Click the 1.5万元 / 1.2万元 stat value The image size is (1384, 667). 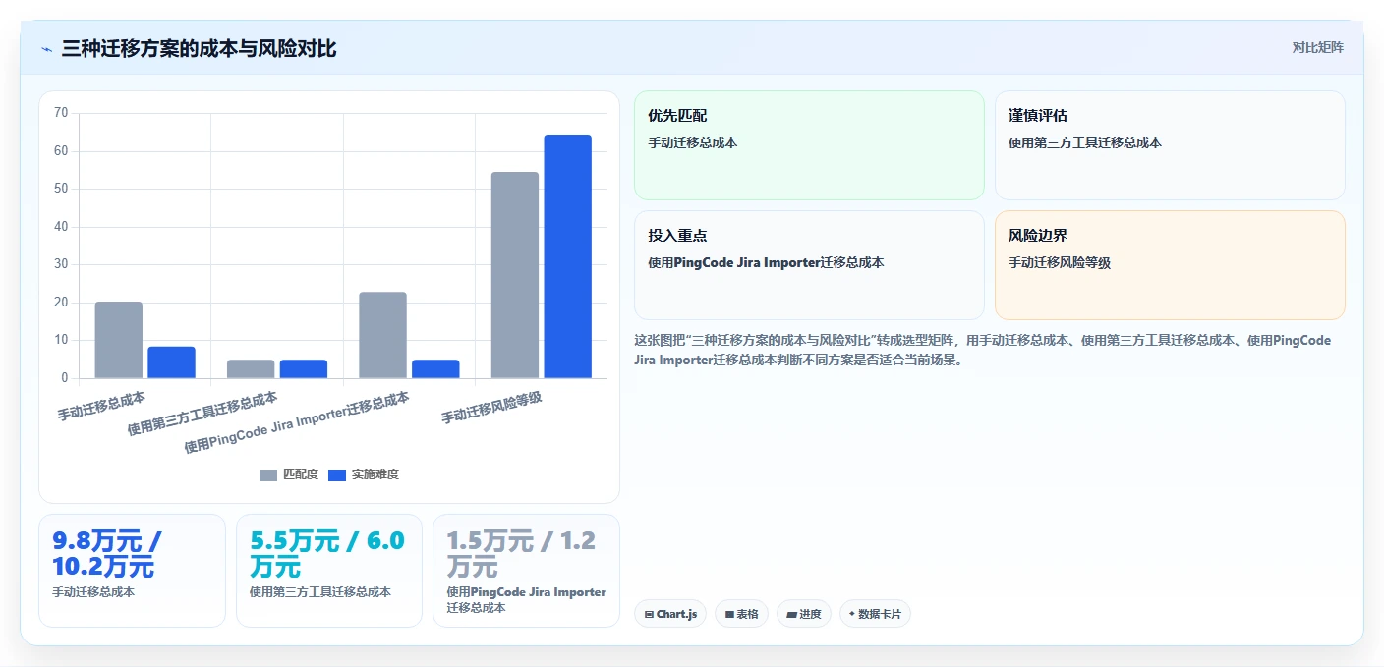[521, 554]
